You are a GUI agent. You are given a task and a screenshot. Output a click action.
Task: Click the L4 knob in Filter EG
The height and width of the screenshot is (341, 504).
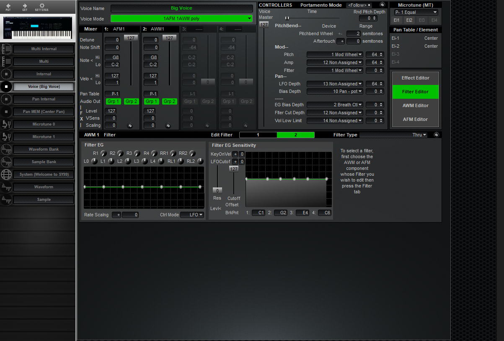point(161,161)
